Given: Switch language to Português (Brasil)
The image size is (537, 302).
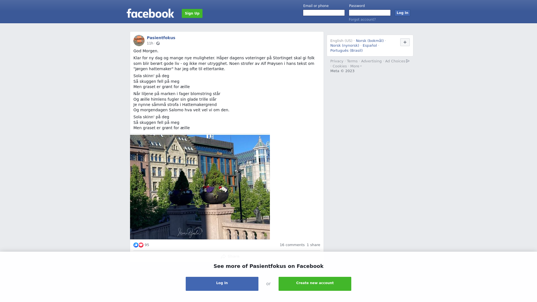Looking at the screenshot, I should pyautogui.click(x=347, y=51).
